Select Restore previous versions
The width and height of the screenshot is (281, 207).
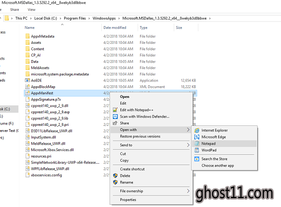point(140,136)
